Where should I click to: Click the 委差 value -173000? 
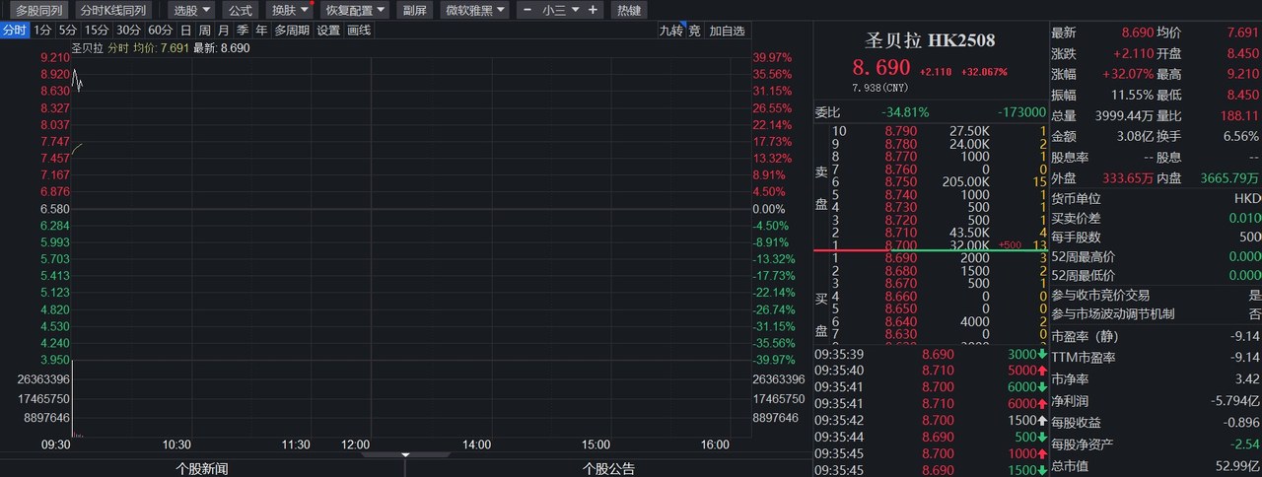pos(1021,111)
